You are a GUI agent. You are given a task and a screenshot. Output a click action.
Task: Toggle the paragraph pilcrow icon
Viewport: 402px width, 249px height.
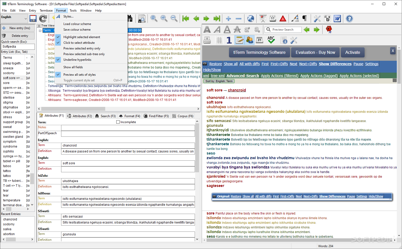305,19
